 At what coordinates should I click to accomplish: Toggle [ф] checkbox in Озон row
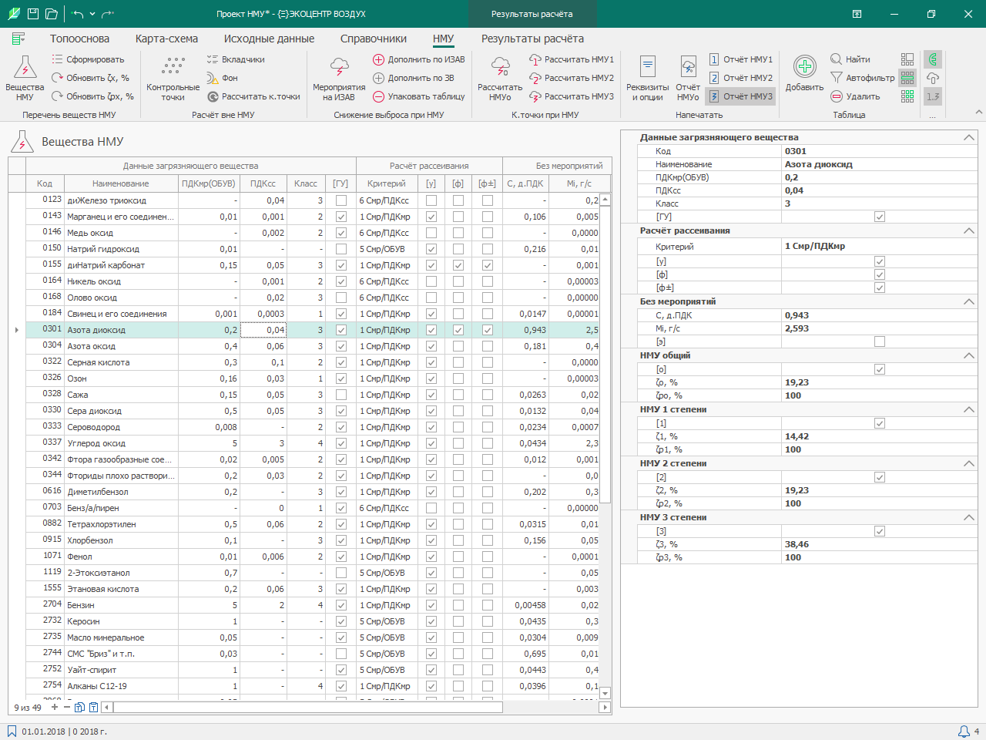click(458, 378)
